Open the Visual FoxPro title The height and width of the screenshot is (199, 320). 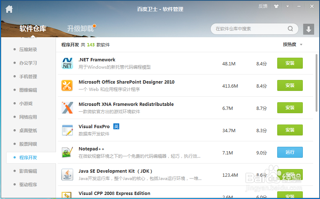(94, 126)
